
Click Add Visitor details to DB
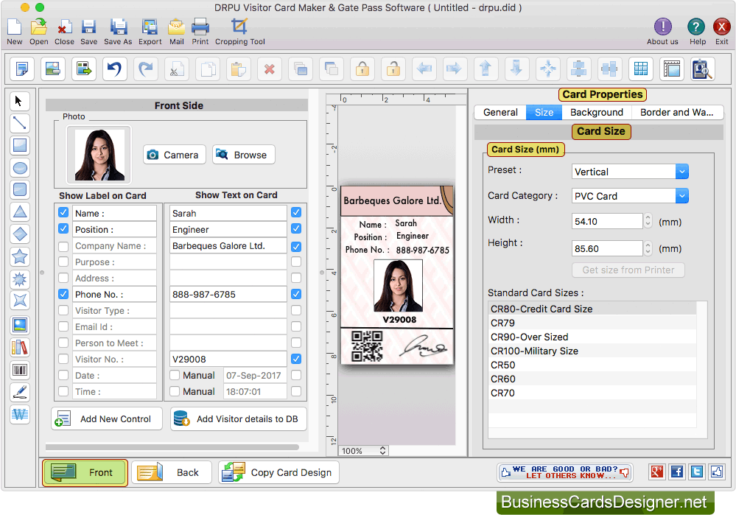[239, 418]
